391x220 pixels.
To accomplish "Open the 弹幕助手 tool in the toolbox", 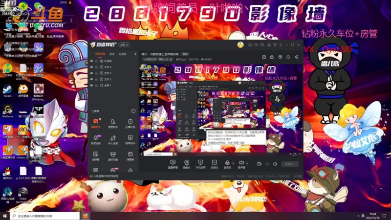I will pos(96,123).
